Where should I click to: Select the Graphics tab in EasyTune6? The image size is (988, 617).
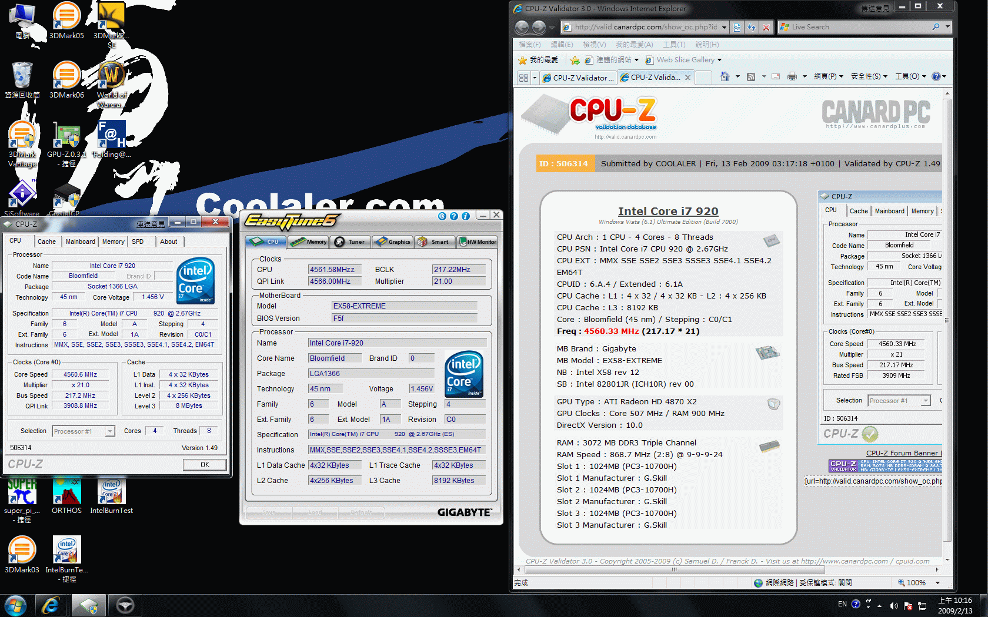coord(393,242)
